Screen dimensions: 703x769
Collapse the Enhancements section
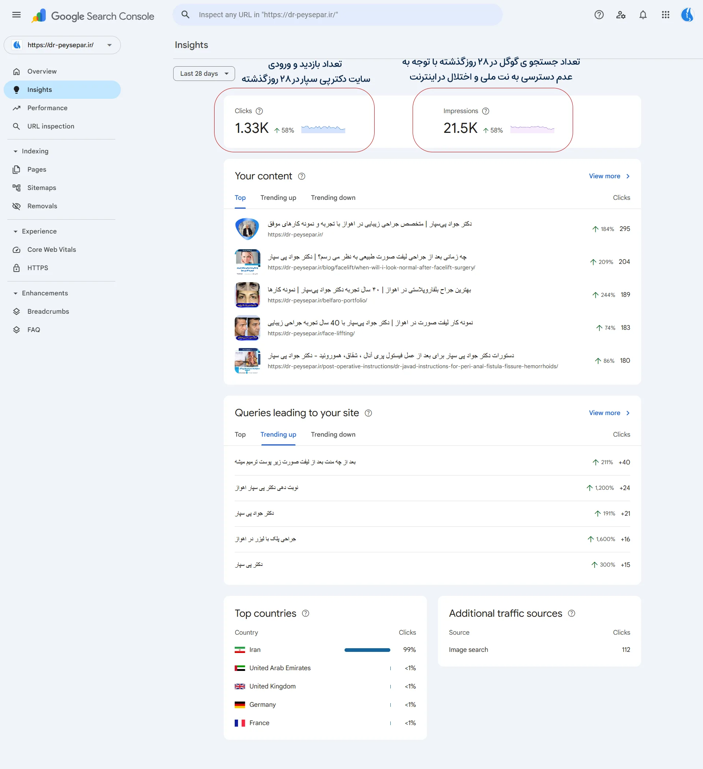click(15, 293)
